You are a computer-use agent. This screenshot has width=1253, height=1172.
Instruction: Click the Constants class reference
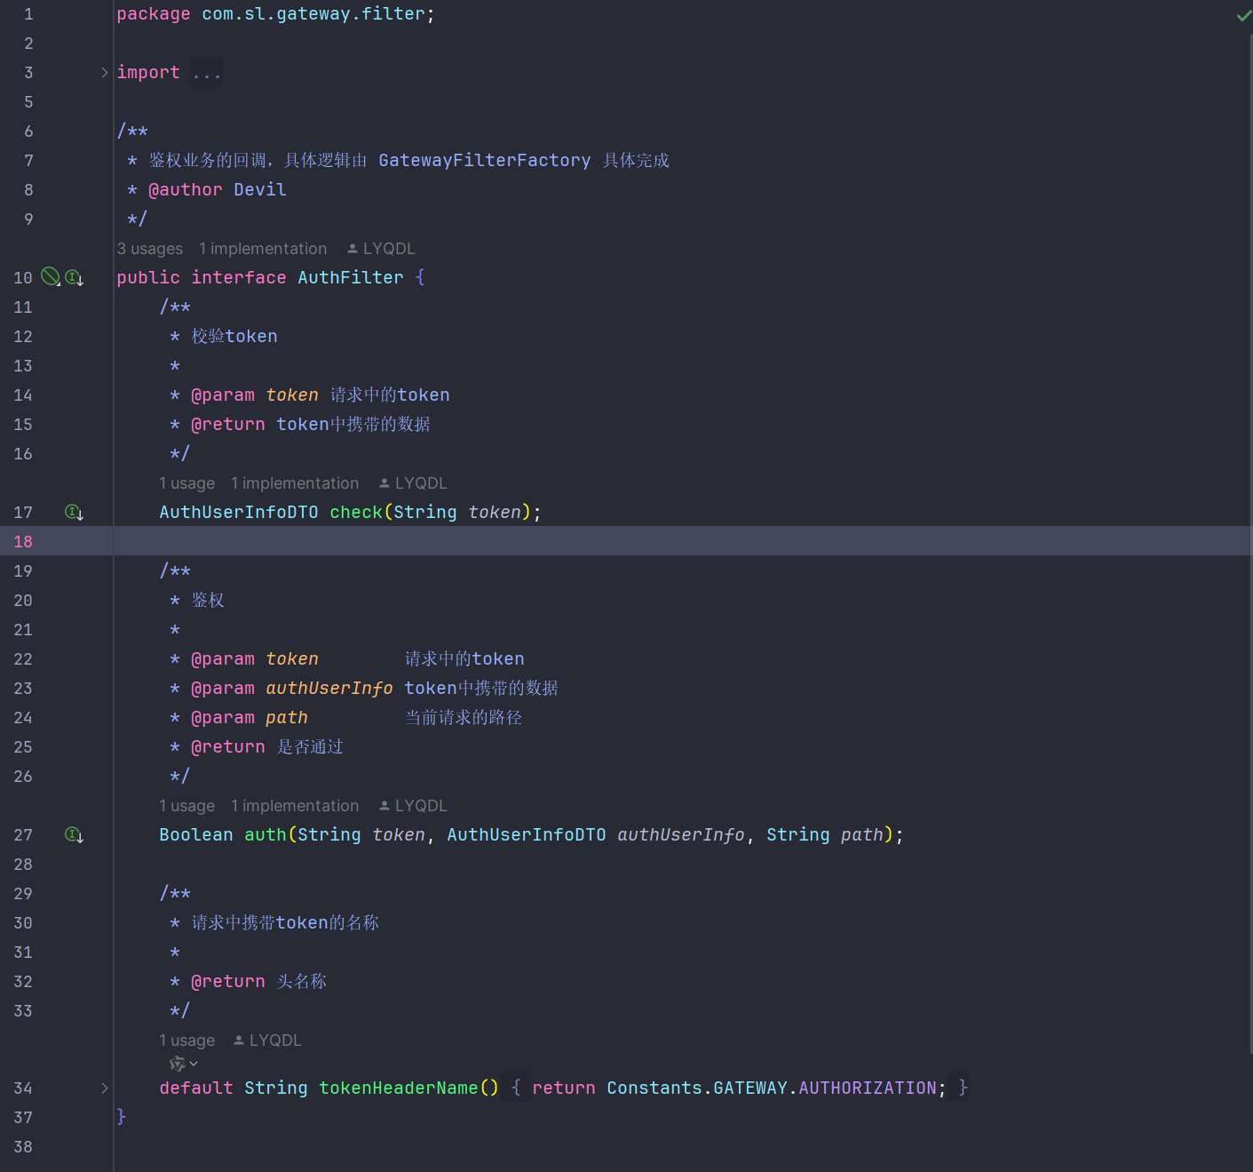click(x=654, y=1088)
